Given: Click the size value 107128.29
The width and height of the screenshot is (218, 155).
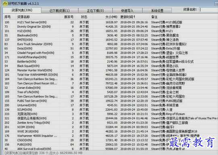Looking at the screenshot, I should [111, 96].
